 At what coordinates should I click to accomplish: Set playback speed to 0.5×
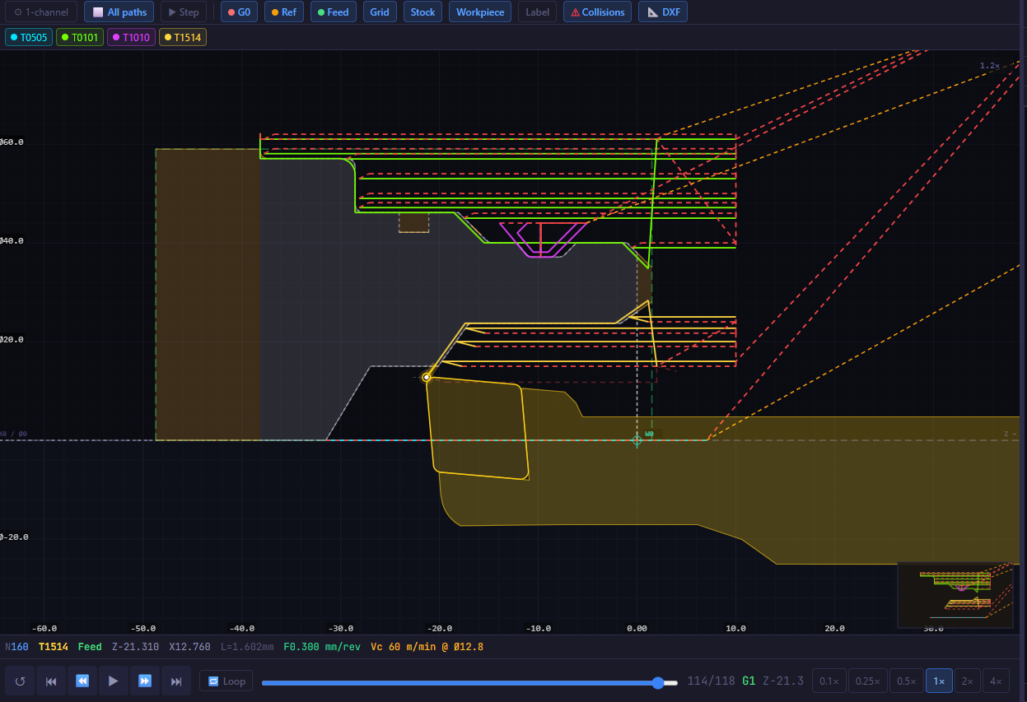click(x=906, y=681)
